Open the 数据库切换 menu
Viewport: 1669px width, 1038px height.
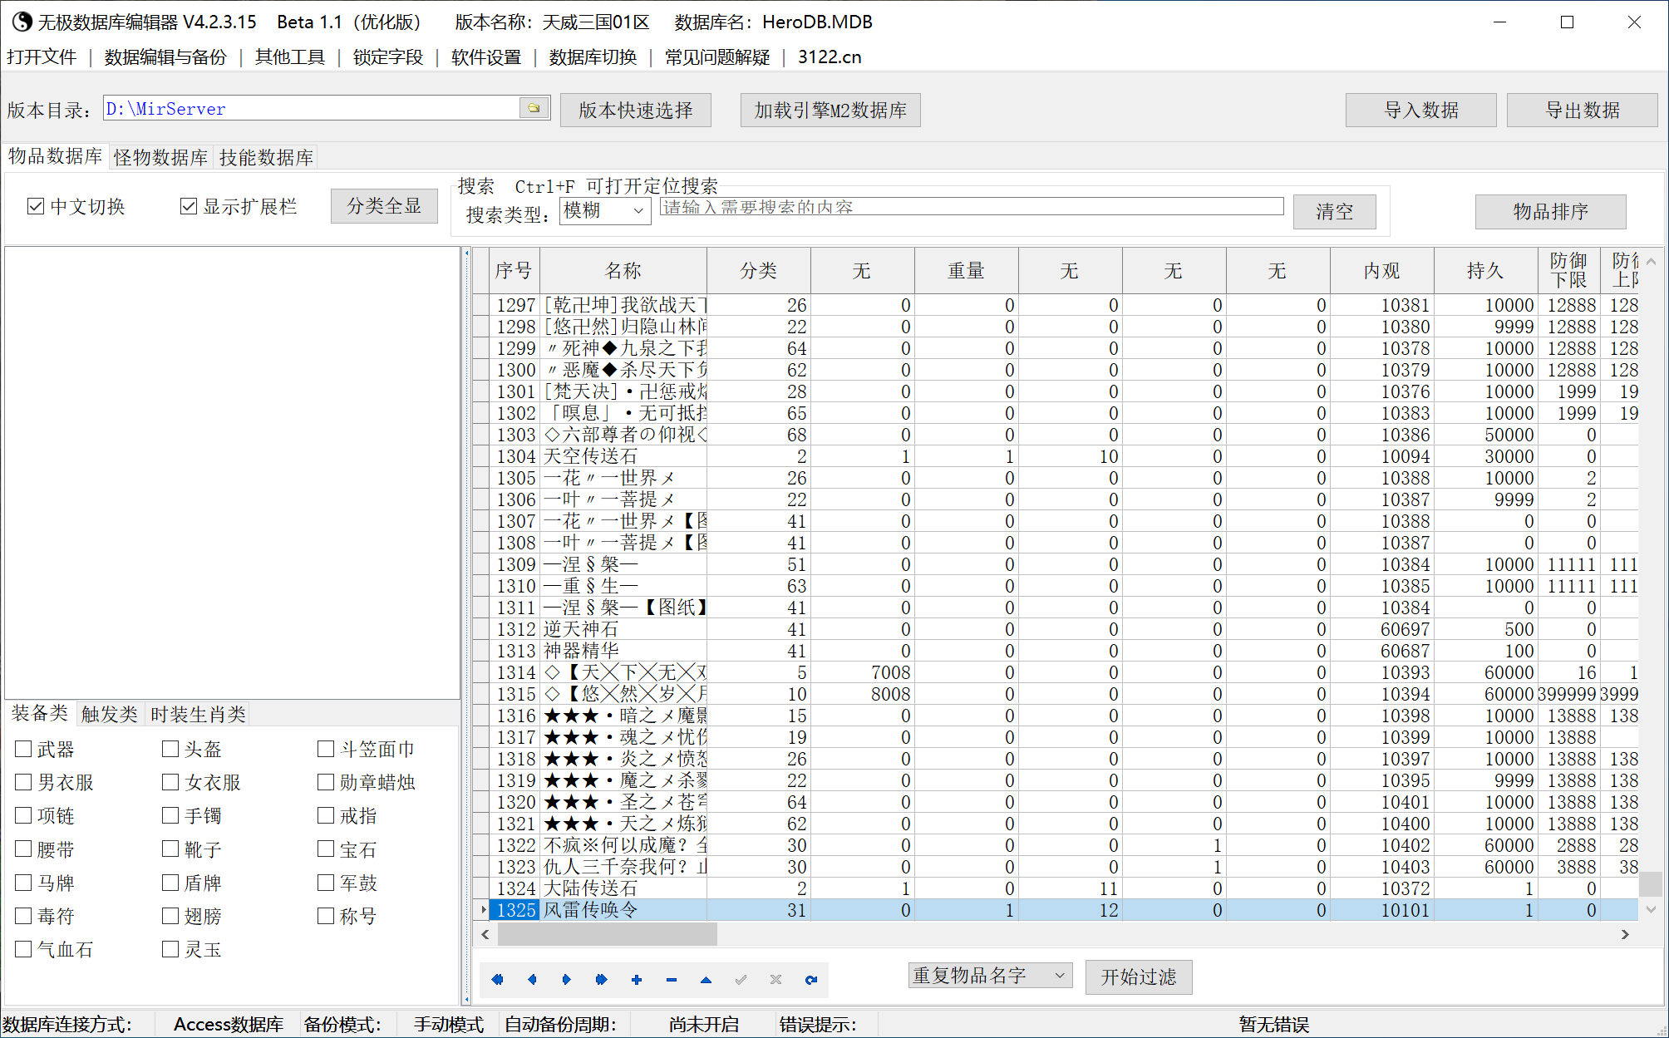click(x=593, y=57)
